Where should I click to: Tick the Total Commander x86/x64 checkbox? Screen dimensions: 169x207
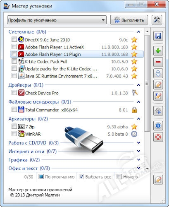tap(14, 110)
